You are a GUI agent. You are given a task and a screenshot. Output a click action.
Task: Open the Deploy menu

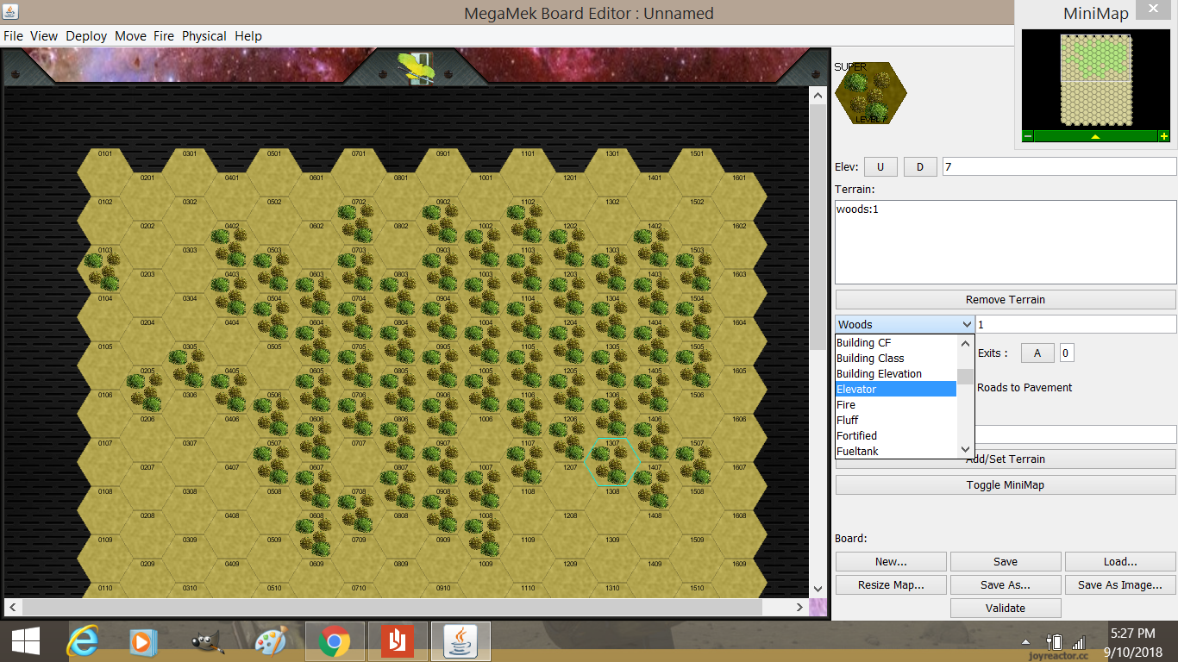tap(86, 36)
